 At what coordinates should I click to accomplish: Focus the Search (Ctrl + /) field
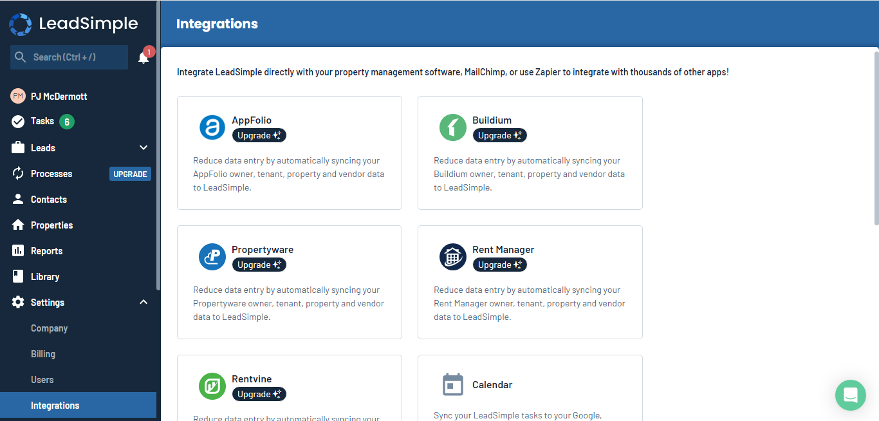coord(69,57)
